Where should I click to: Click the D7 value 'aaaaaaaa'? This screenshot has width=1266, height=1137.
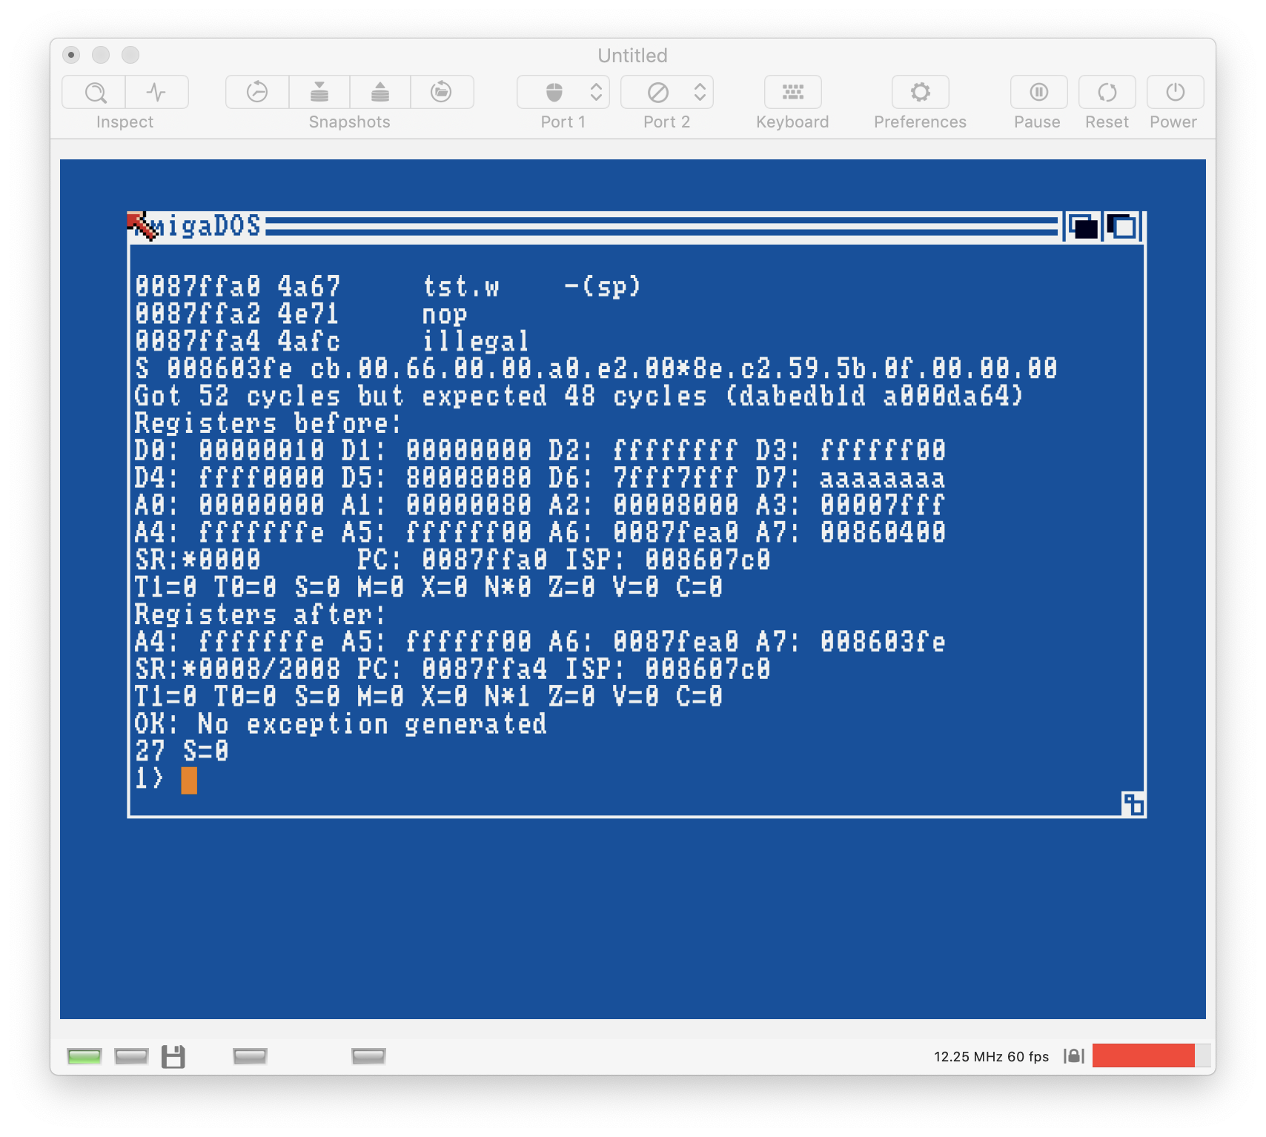point(882,478)
